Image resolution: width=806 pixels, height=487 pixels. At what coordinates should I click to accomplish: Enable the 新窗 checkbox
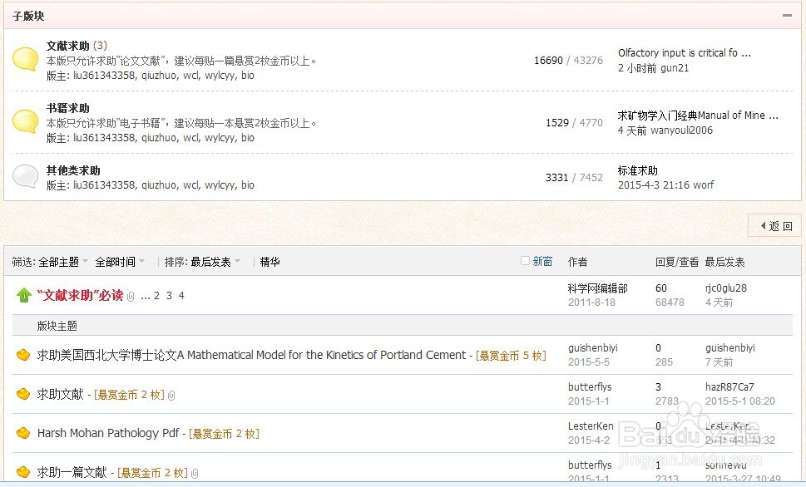click(525, 260)
